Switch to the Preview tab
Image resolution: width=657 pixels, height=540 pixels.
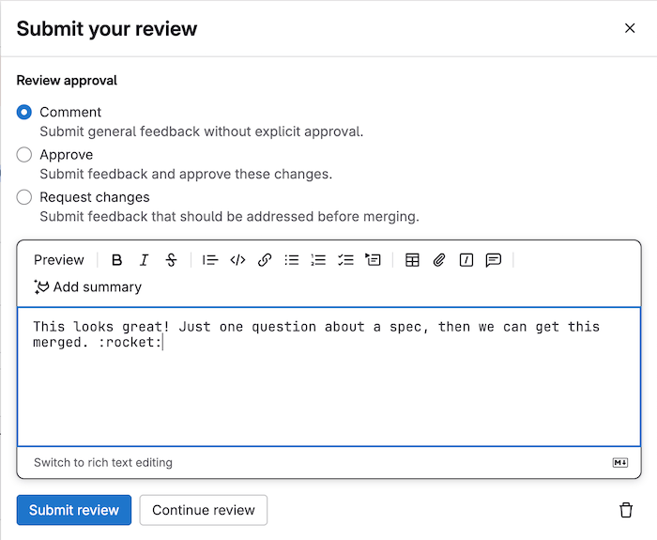59,260
